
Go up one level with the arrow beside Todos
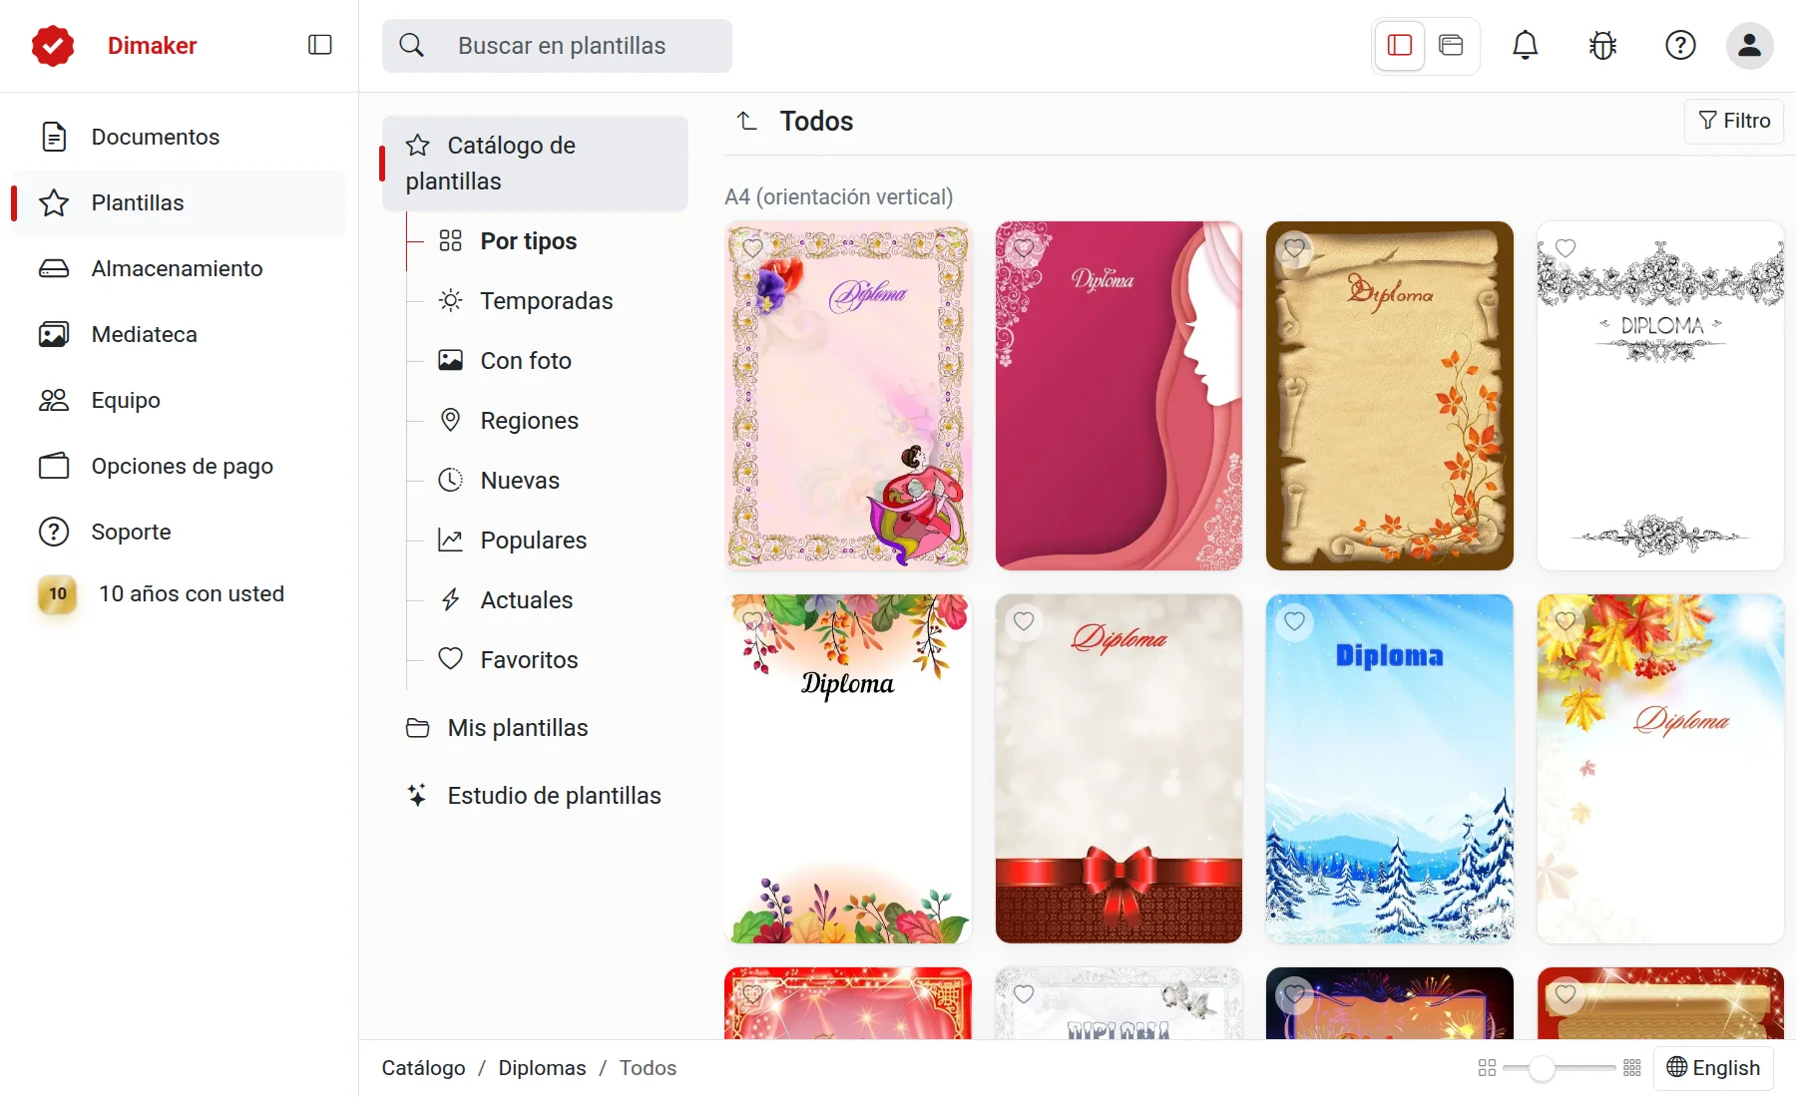747,121
